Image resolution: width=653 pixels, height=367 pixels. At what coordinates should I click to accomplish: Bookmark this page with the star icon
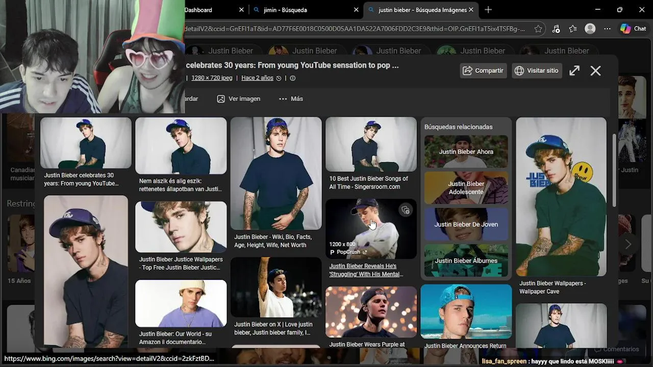point(538,29)
